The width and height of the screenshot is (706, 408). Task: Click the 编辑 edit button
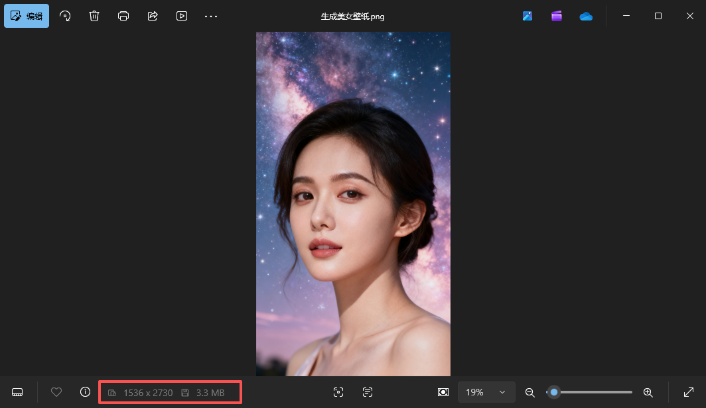click(27, 16)
